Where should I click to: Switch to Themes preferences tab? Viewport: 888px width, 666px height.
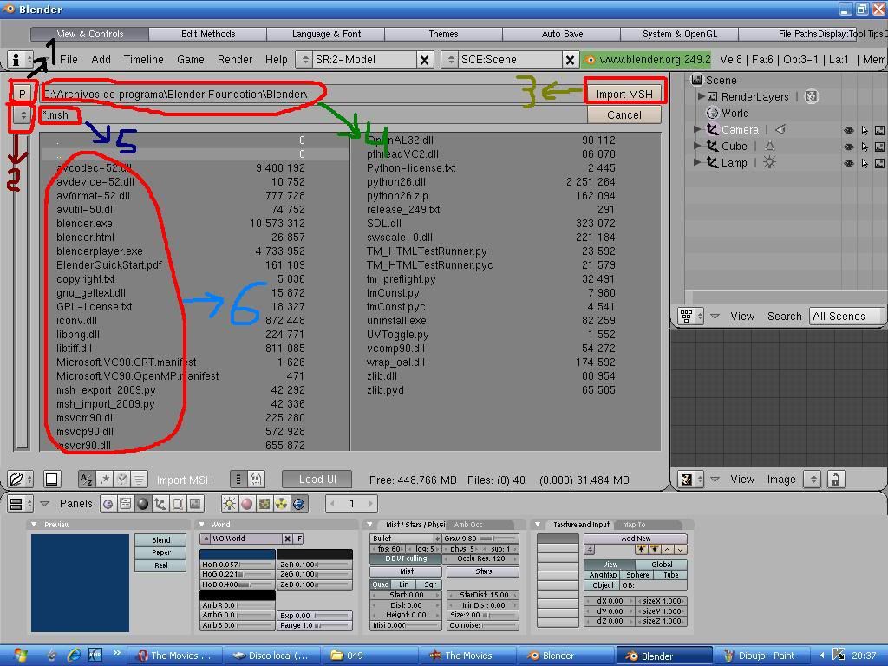(443, 34)
